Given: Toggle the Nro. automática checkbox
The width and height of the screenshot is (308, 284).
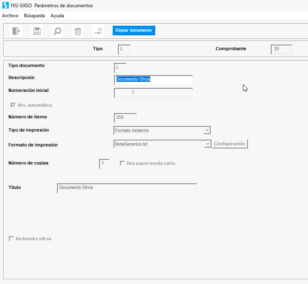Looking at the screenshot, I should [13, 105].
